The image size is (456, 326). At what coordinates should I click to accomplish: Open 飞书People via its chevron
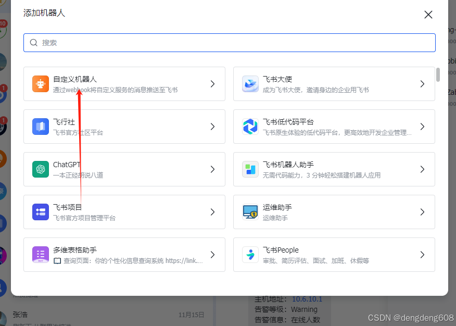422,255
